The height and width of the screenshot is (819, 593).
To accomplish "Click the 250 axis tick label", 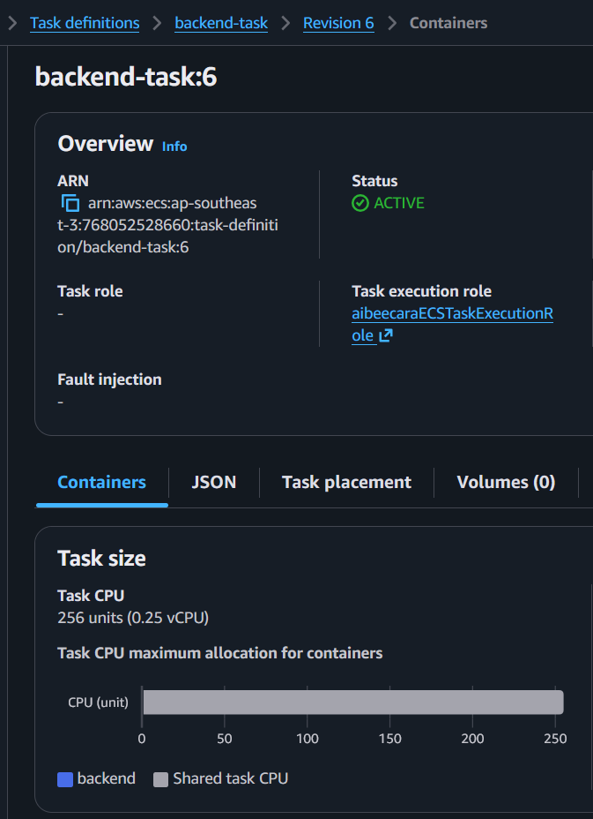I will [555, 739].
